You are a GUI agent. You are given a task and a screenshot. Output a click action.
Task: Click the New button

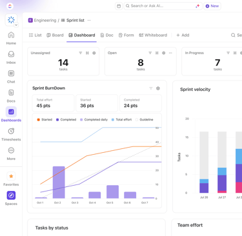(212, 6)
